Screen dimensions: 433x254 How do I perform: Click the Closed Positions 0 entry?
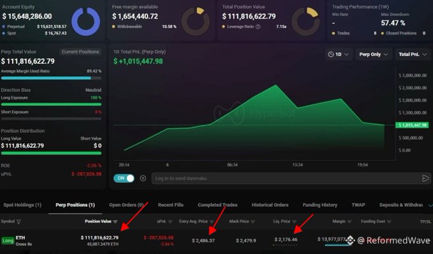[403, 33]
